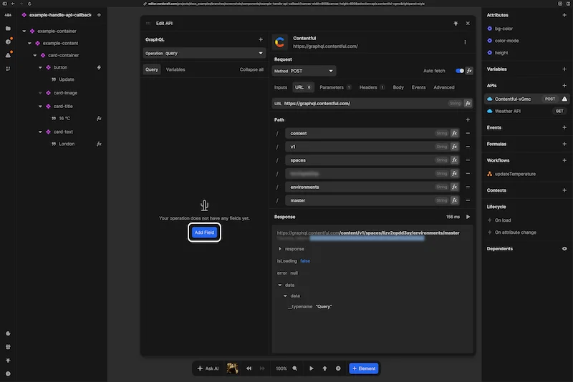Toggle Dependents visibility eye icon
Image resolution: width=573 pixels, height=382 pixels.
coord(564,248)
